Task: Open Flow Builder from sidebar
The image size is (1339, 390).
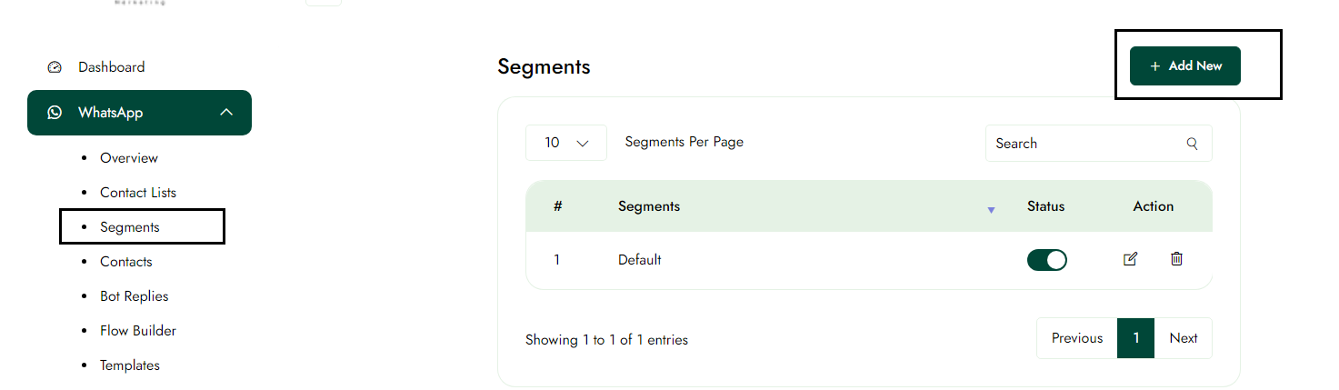Action: point(138,331)
